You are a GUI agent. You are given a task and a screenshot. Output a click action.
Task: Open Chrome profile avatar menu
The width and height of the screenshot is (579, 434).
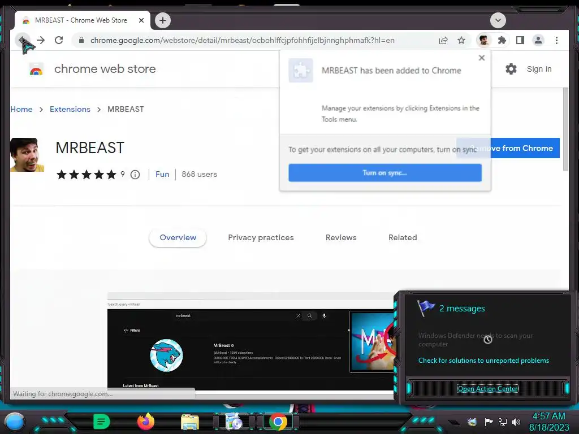[538, 40]
